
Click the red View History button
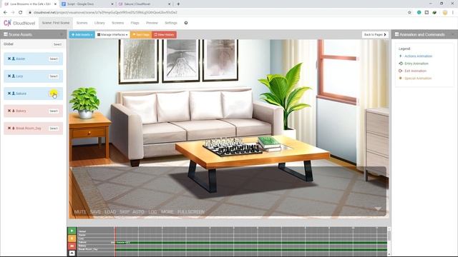click(x=164, y=35)
